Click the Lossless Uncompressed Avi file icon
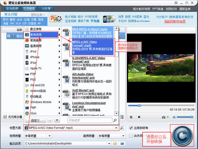This screenshot has height=149, width=198. pos(67,106)
